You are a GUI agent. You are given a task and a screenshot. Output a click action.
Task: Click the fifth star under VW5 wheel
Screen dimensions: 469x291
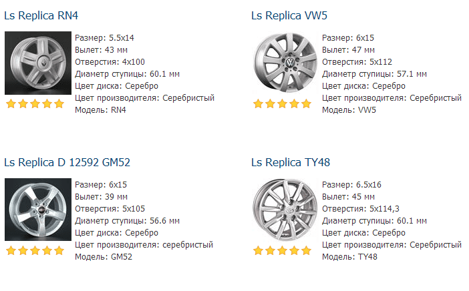[306, 103]
